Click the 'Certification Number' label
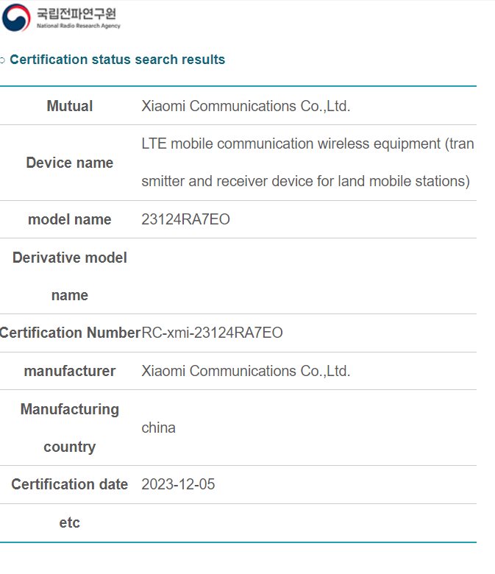Viewport: 495px width, 574px height. click(71, 333)
